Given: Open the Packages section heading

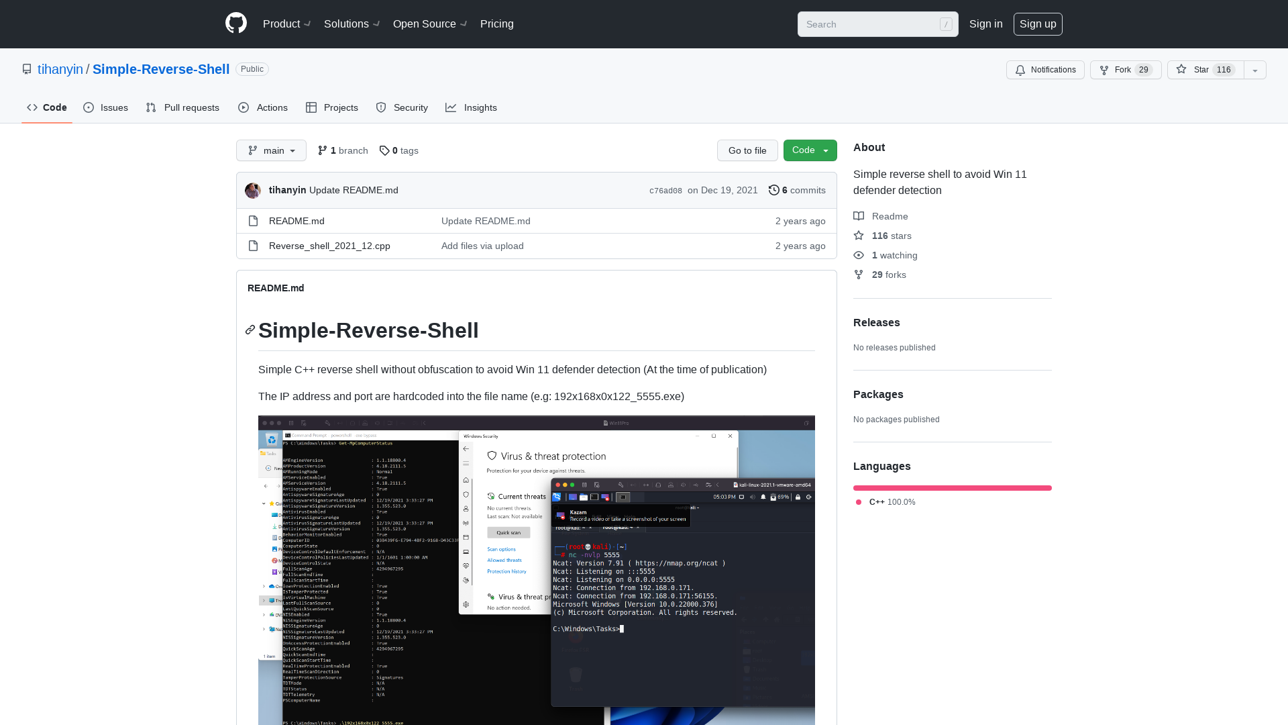Looking at the screenshot, I should 878,394.
